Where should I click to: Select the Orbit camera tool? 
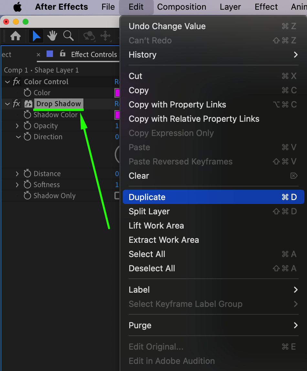click(x=89, y=36)
